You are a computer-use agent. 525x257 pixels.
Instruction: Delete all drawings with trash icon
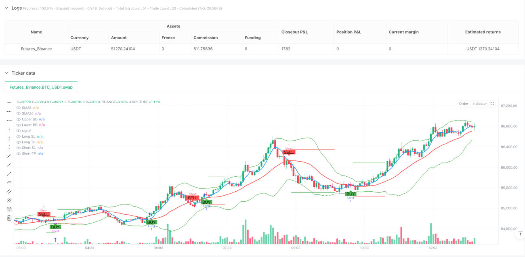9,218
